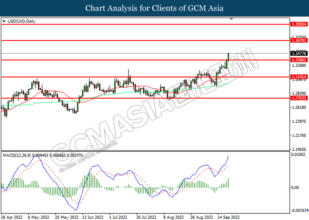
Task: Click the 25 May 2022 date label
Action: 67,217
